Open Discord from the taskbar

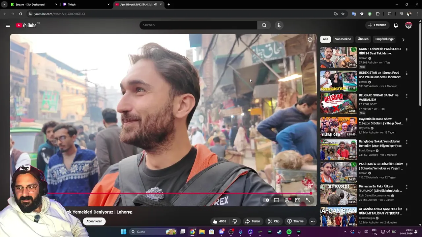coord(221,232)
